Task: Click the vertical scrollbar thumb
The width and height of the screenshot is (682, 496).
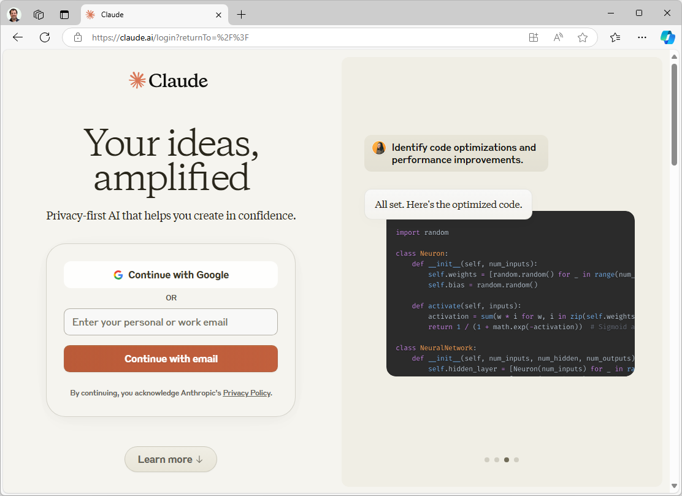Action: [674, 114]
